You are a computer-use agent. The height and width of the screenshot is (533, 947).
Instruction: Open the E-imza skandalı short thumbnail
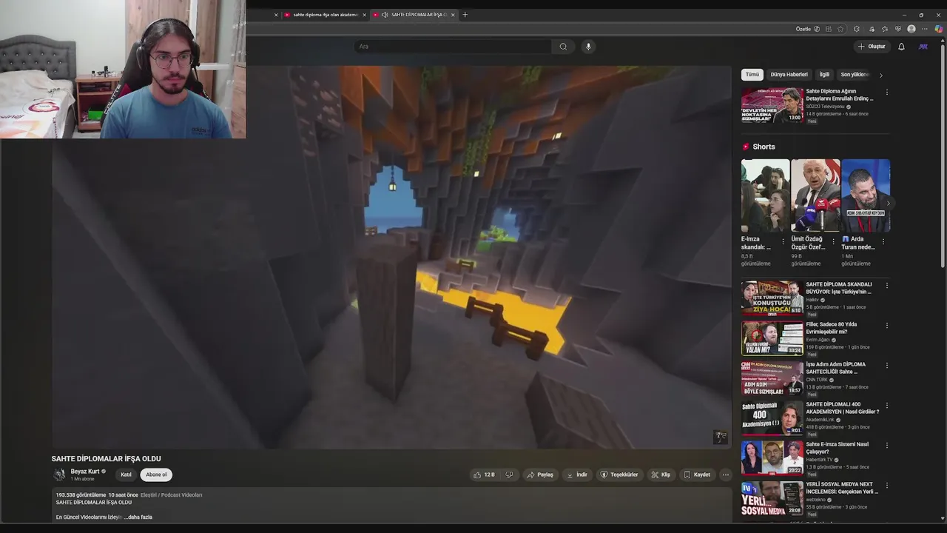click(x=765, y=195)
